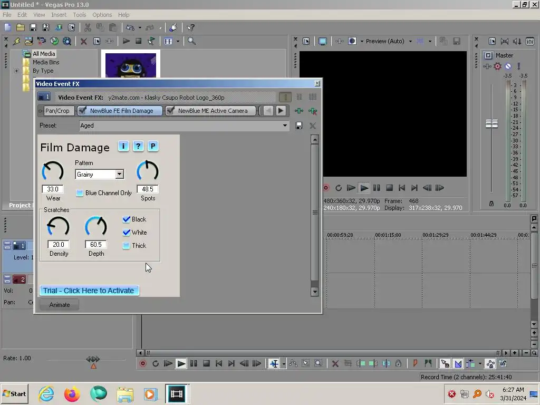This screenshot has width=540, height=405.
Task: Click the timeline Record button
Action: point(143,364)
